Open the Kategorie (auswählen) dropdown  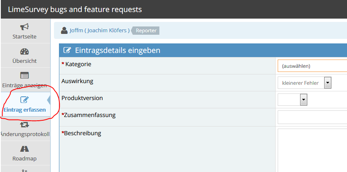(312, 66)
